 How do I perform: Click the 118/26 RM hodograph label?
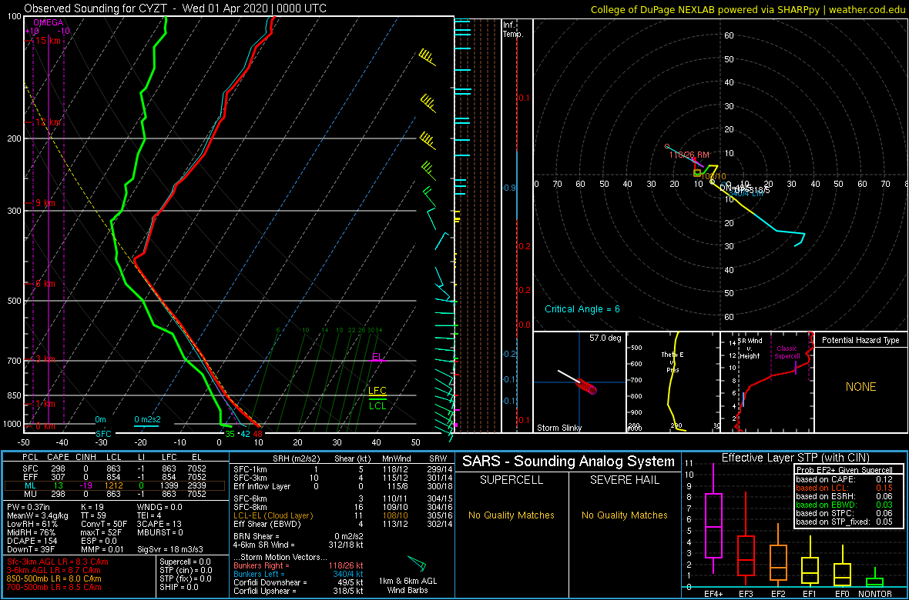[689, 155]
